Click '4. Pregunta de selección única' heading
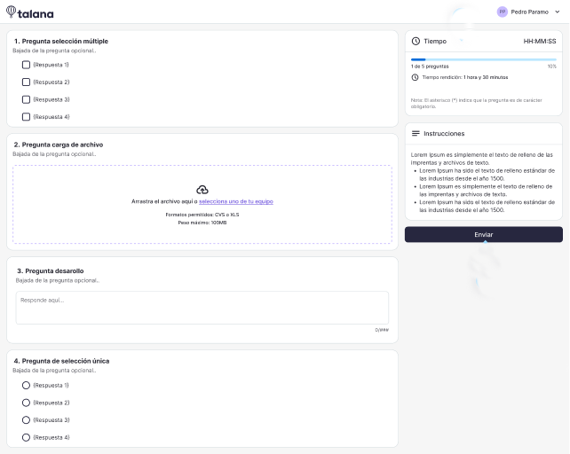 click(61, 361)
